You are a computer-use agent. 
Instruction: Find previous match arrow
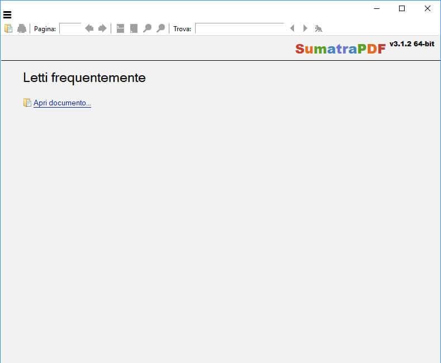[292, 28]
